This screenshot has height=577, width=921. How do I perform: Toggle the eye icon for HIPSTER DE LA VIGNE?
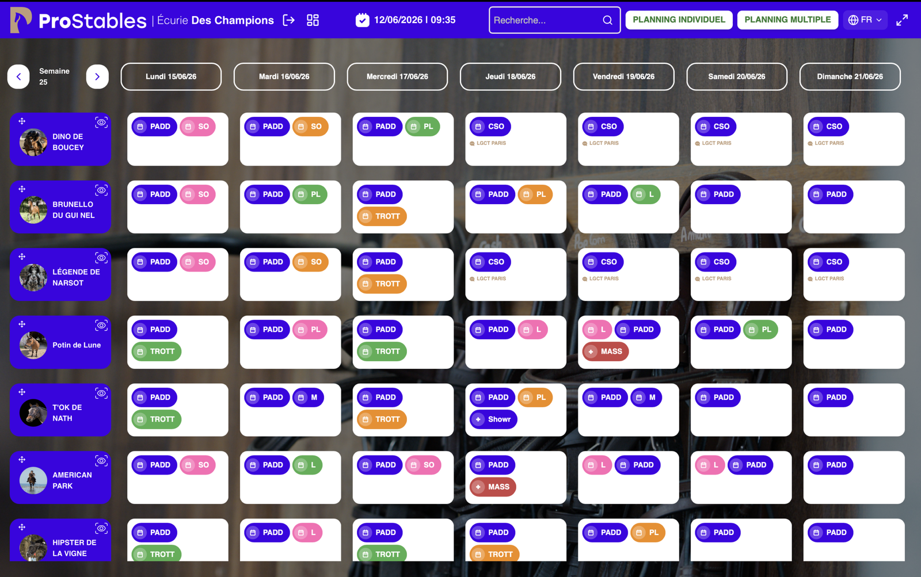coord(101,529)
